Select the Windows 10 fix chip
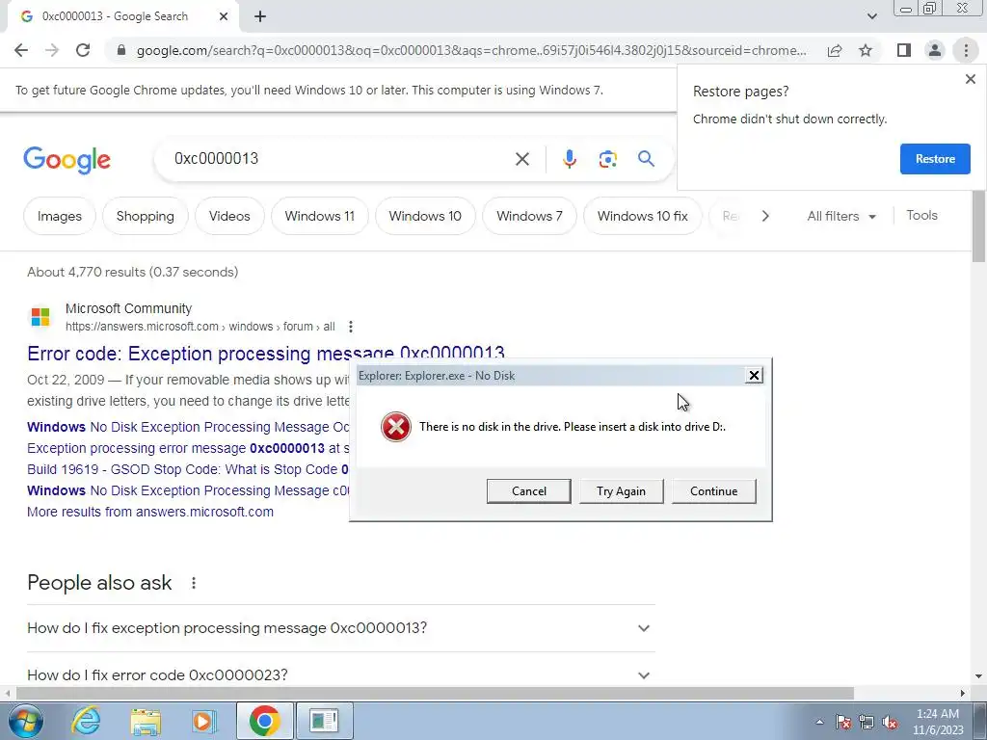The image size is (987, 740). (643, 216)
